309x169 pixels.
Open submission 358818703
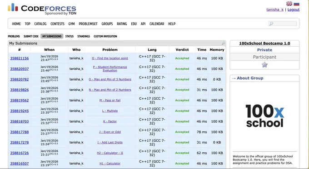(20, 121)
